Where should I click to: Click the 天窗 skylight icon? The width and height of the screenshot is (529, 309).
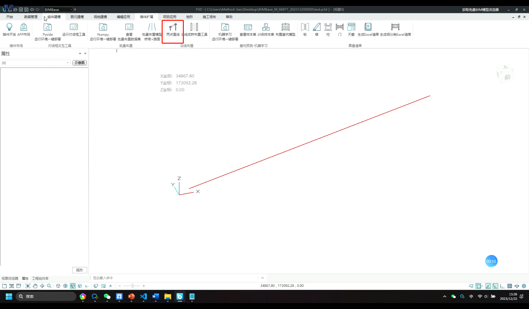[351, 29]
